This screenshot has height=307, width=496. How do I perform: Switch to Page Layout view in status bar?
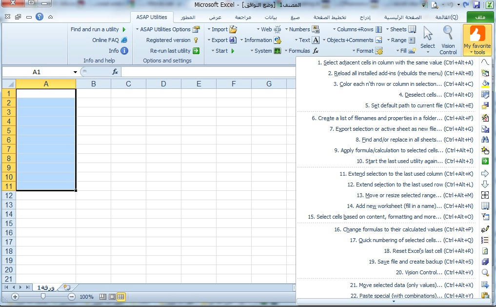(112, 297)
